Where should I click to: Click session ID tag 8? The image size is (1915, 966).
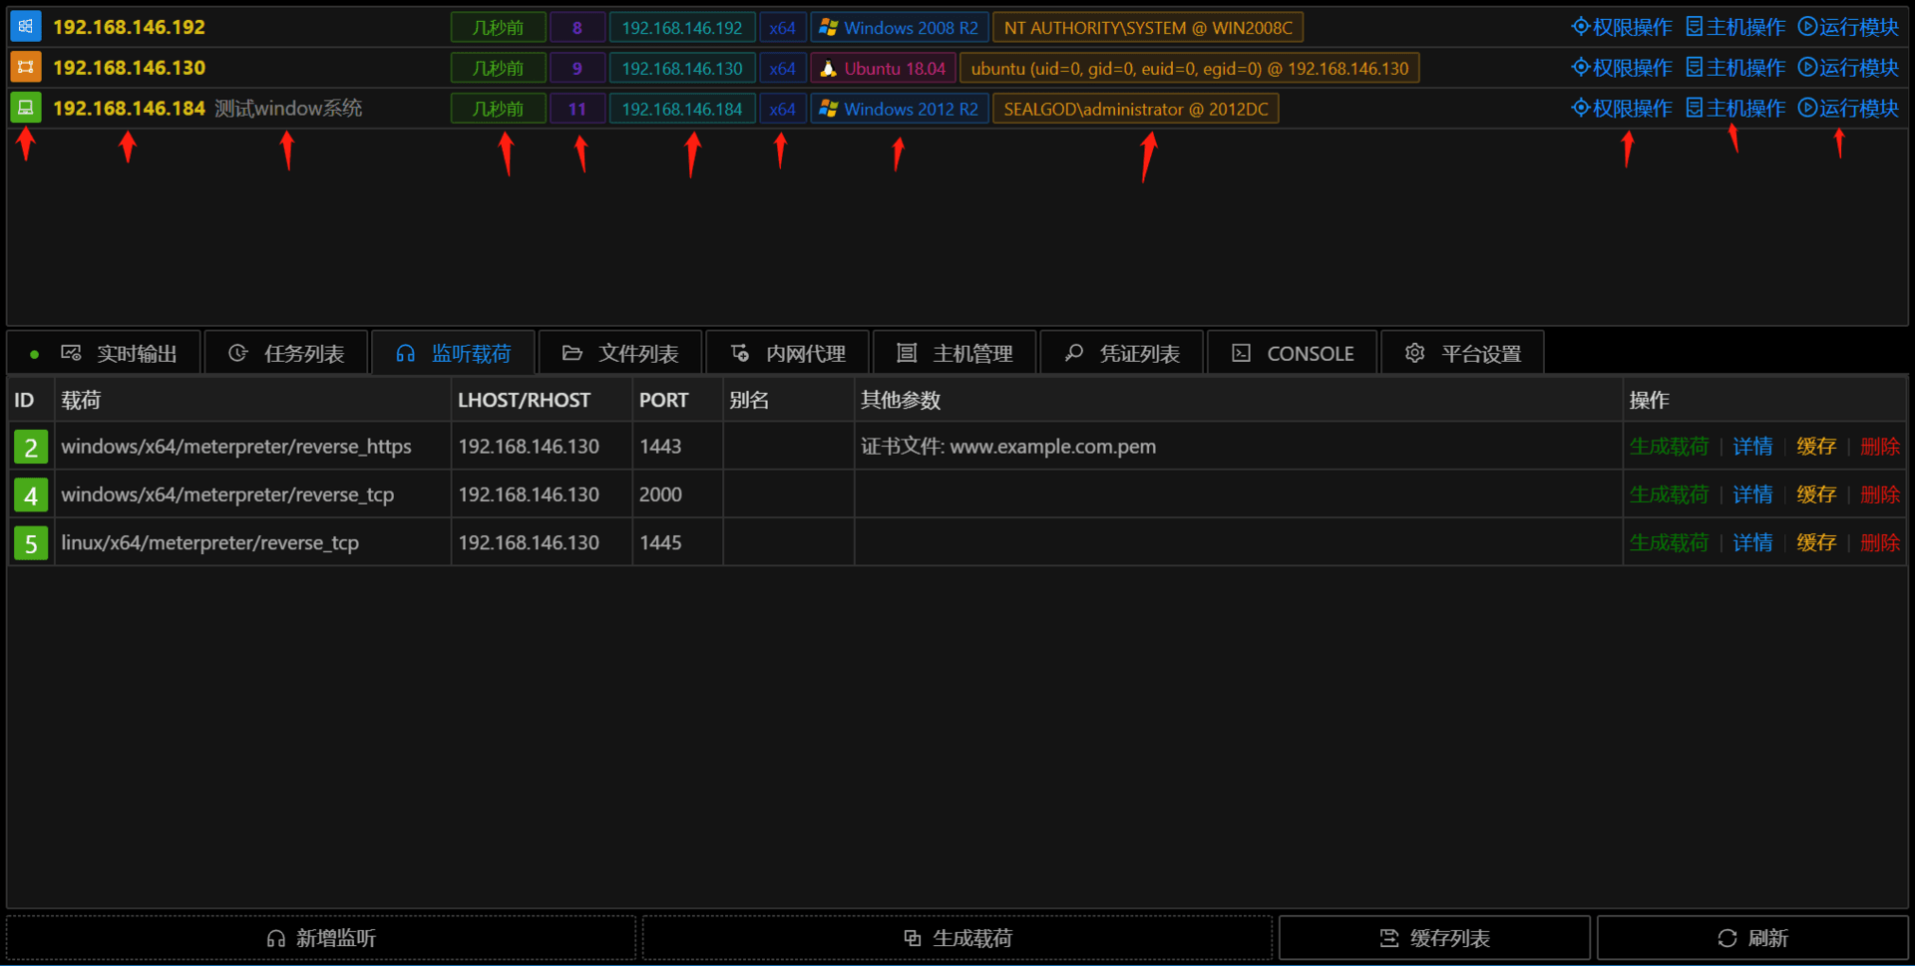tap(577, 28)
